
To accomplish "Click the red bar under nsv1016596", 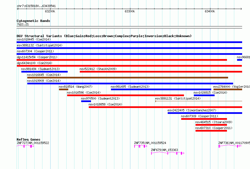I will [x=126, y=95].
